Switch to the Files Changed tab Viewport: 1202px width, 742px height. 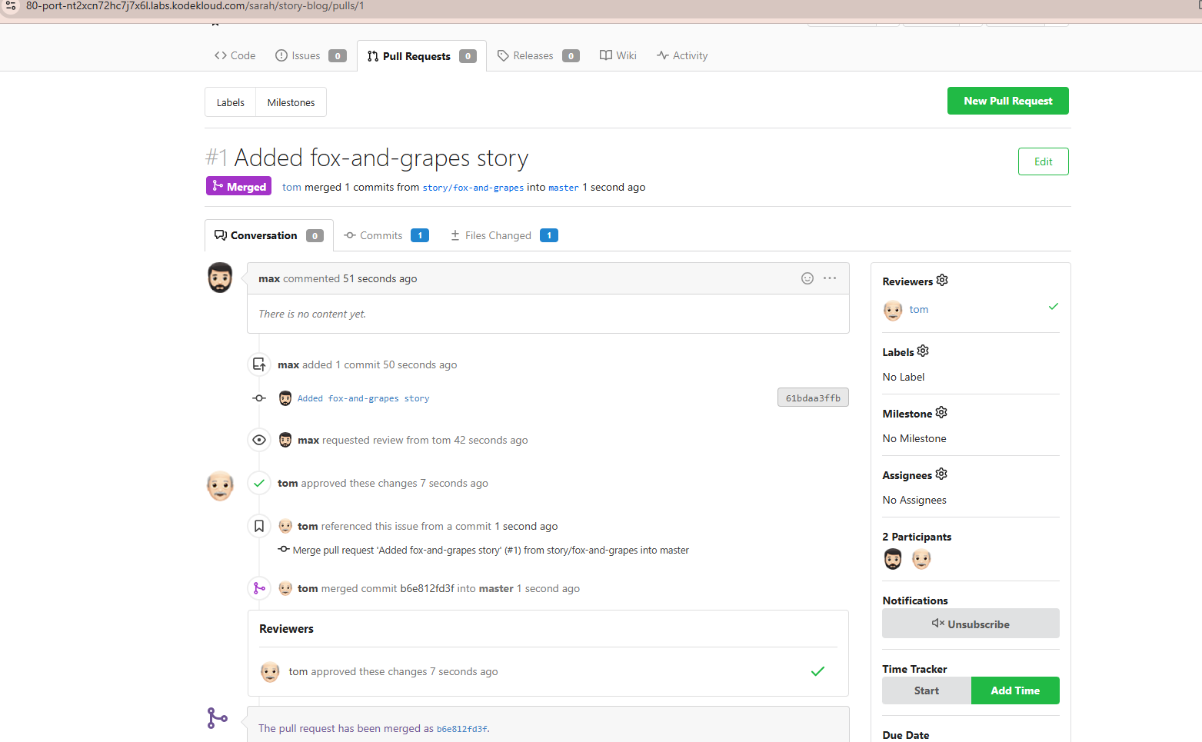point(504,235)
